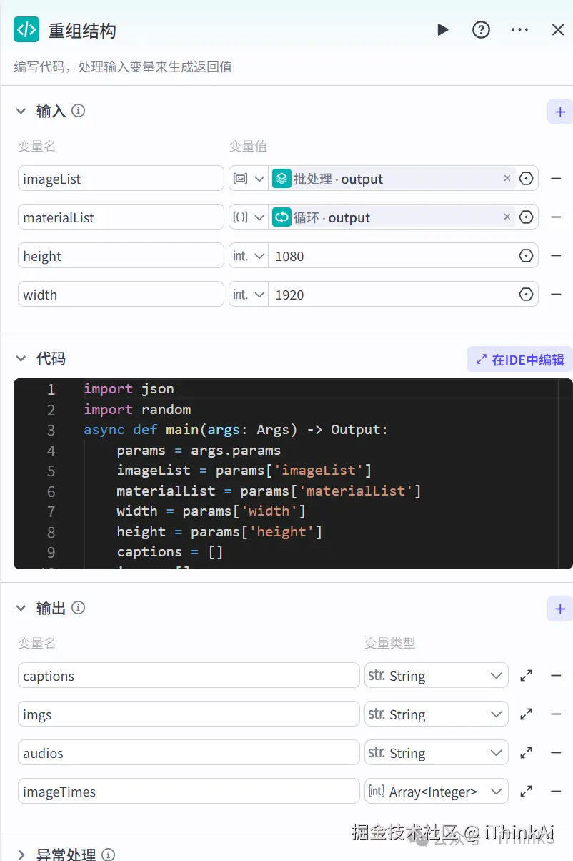Delete the materialList input row
This screenshot has width=573, height=861.
(556, 217)
